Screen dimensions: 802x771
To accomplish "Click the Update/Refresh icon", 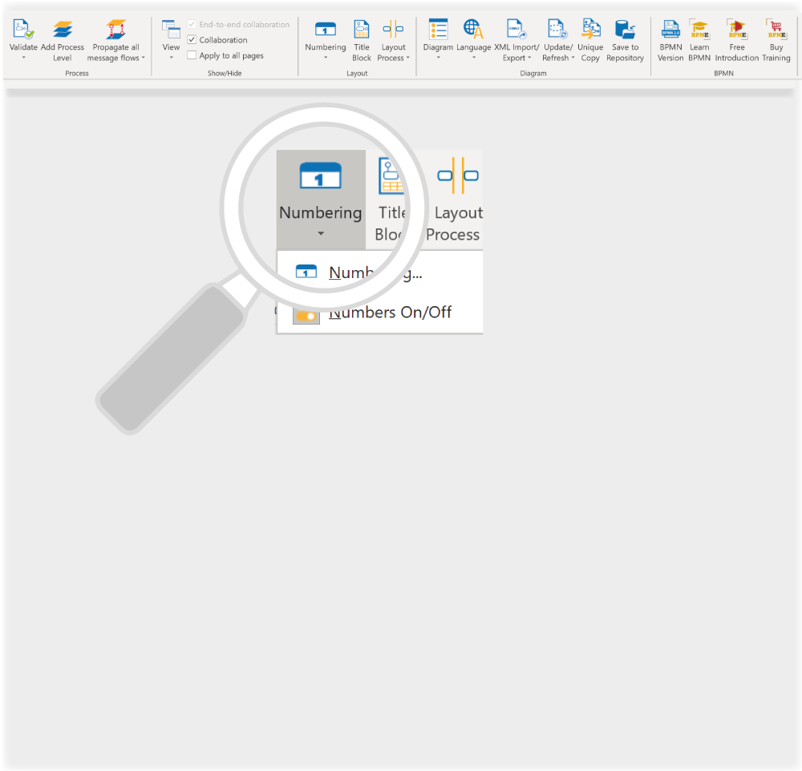I will coord(557,29).
